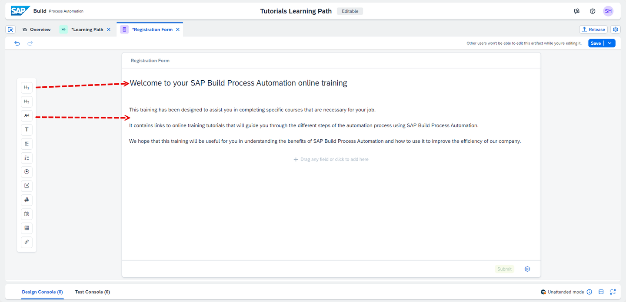Click the Unattended mode label
Image resolution: width=626 pixels, height=302 pixels.
coord(566,292)
